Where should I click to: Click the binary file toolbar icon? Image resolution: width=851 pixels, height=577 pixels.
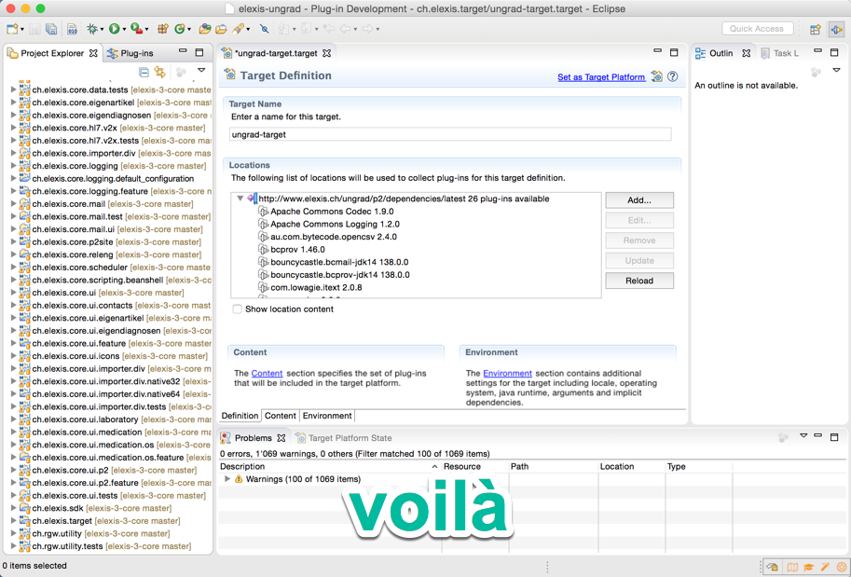[x=72, y=29]
